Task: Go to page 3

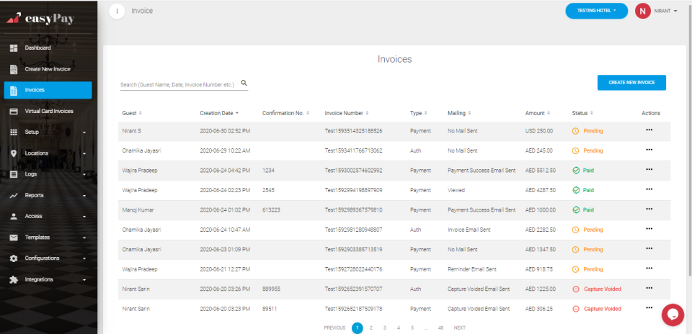Action: (385, 328)
